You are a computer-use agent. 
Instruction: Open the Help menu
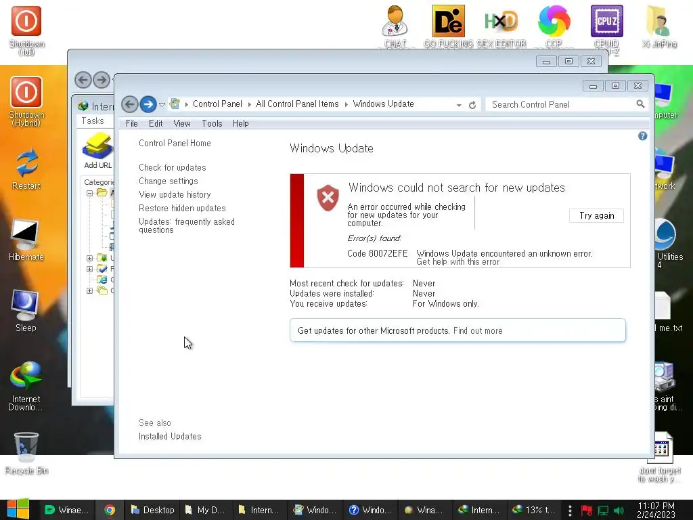pos(240,123)
